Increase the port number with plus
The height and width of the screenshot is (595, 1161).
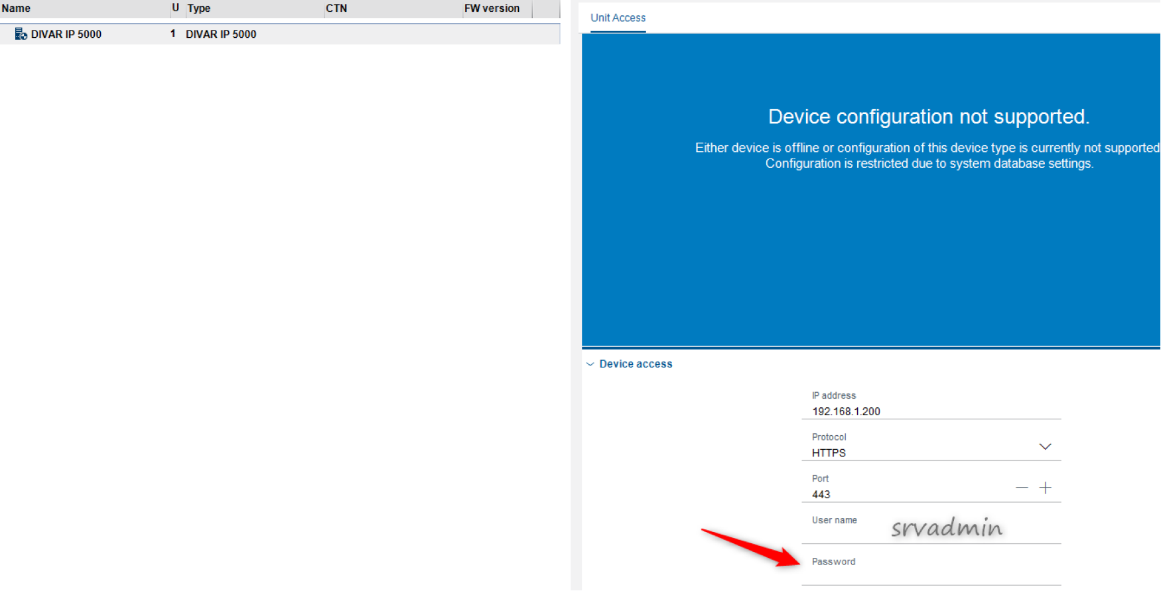[x=1046, y=488]
